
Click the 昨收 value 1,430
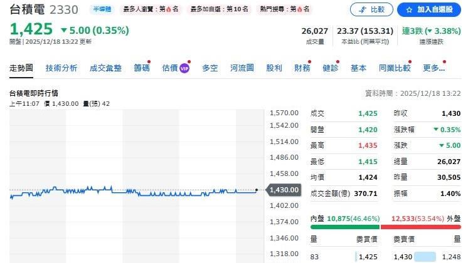pos(451,113)
